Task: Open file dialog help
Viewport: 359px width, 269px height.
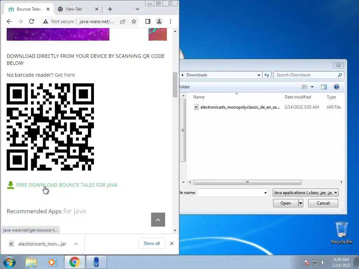Action: click(337, 87)
